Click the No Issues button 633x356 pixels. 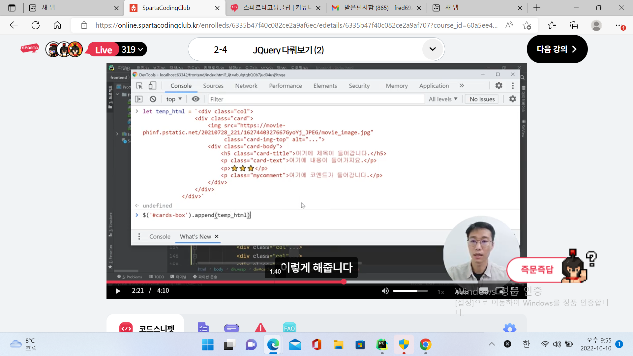[x=482, y=99]
